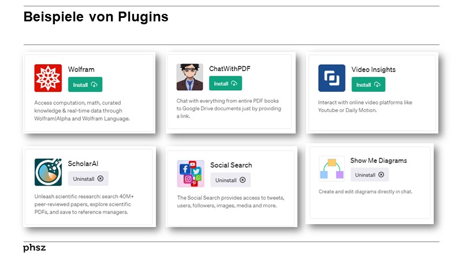
Task: Select the ChatWithPDF plugin title
Action: coord(230,69)
